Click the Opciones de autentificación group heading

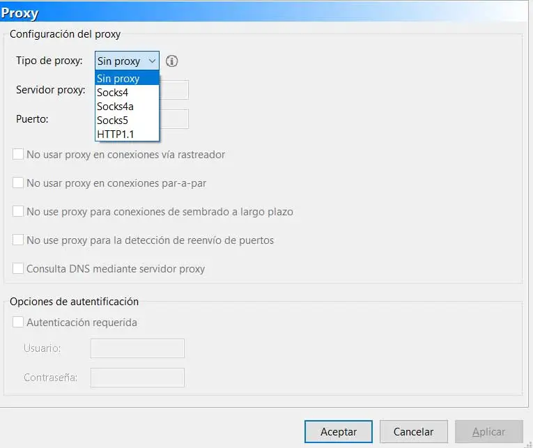[x=74, y=302]
